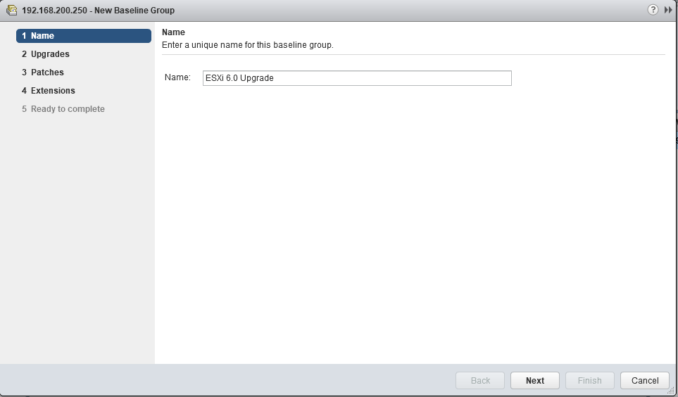Select step 1 Name in wizard
The width and height of the screenshot is (678, 397).
click(x=84, y=36)
